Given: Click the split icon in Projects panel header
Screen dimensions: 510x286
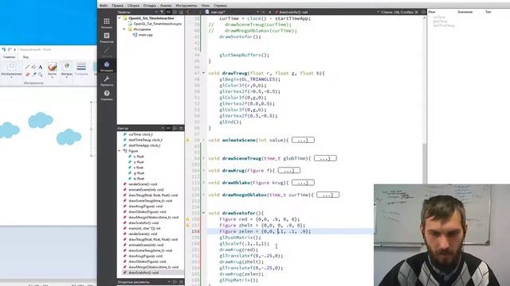Looking at the screenshot, I should tap(175, 12).
